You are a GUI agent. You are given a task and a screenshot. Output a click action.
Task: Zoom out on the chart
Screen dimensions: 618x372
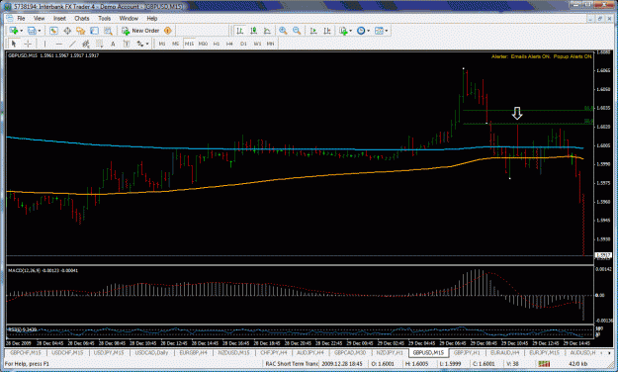tap(297, 31)
